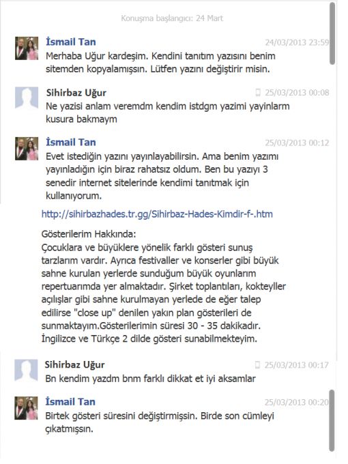Click the 24/03/2013 23:59 timestamp
This screenshot has width=348, height=464.
(x=297, y=42)
